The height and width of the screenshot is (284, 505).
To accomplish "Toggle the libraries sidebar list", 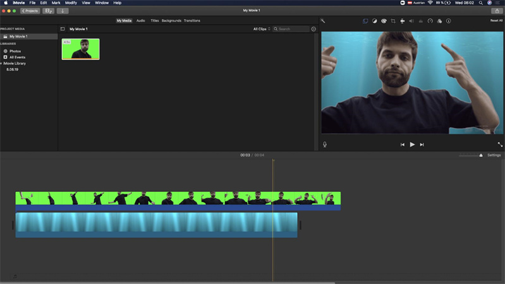I will click(x=62, y=29).
